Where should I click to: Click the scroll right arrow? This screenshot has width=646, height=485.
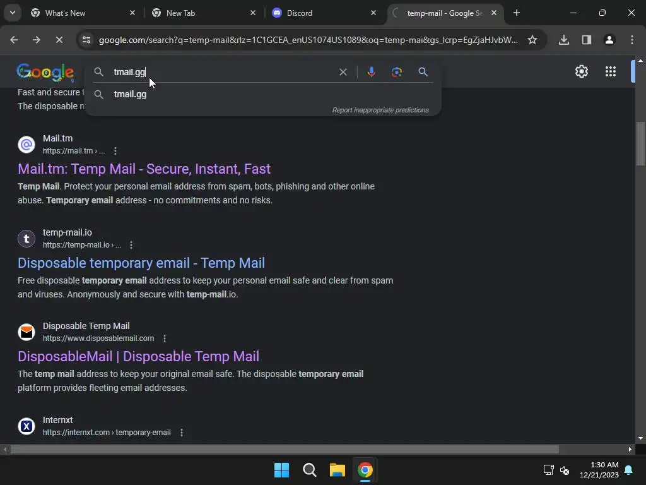point(630,449)
